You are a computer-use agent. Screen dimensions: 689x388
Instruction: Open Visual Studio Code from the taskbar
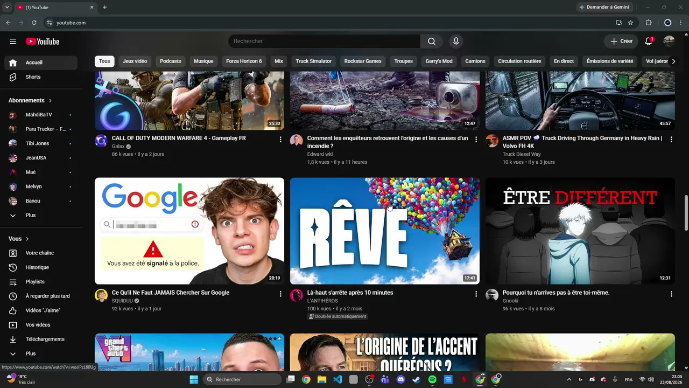tap(338, 379)
